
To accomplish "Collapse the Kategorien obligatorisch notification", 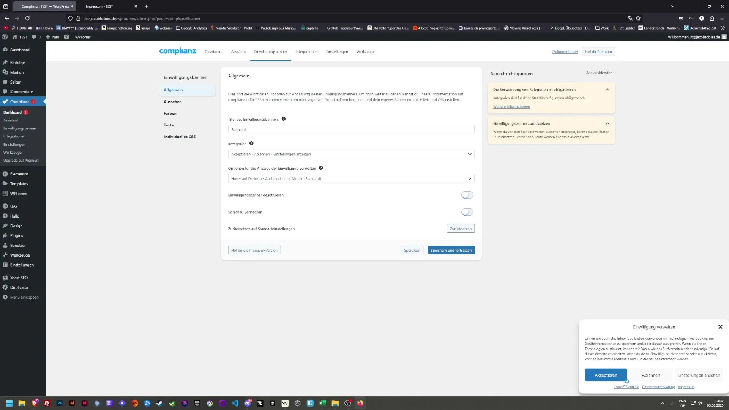I will coord(607,90).
